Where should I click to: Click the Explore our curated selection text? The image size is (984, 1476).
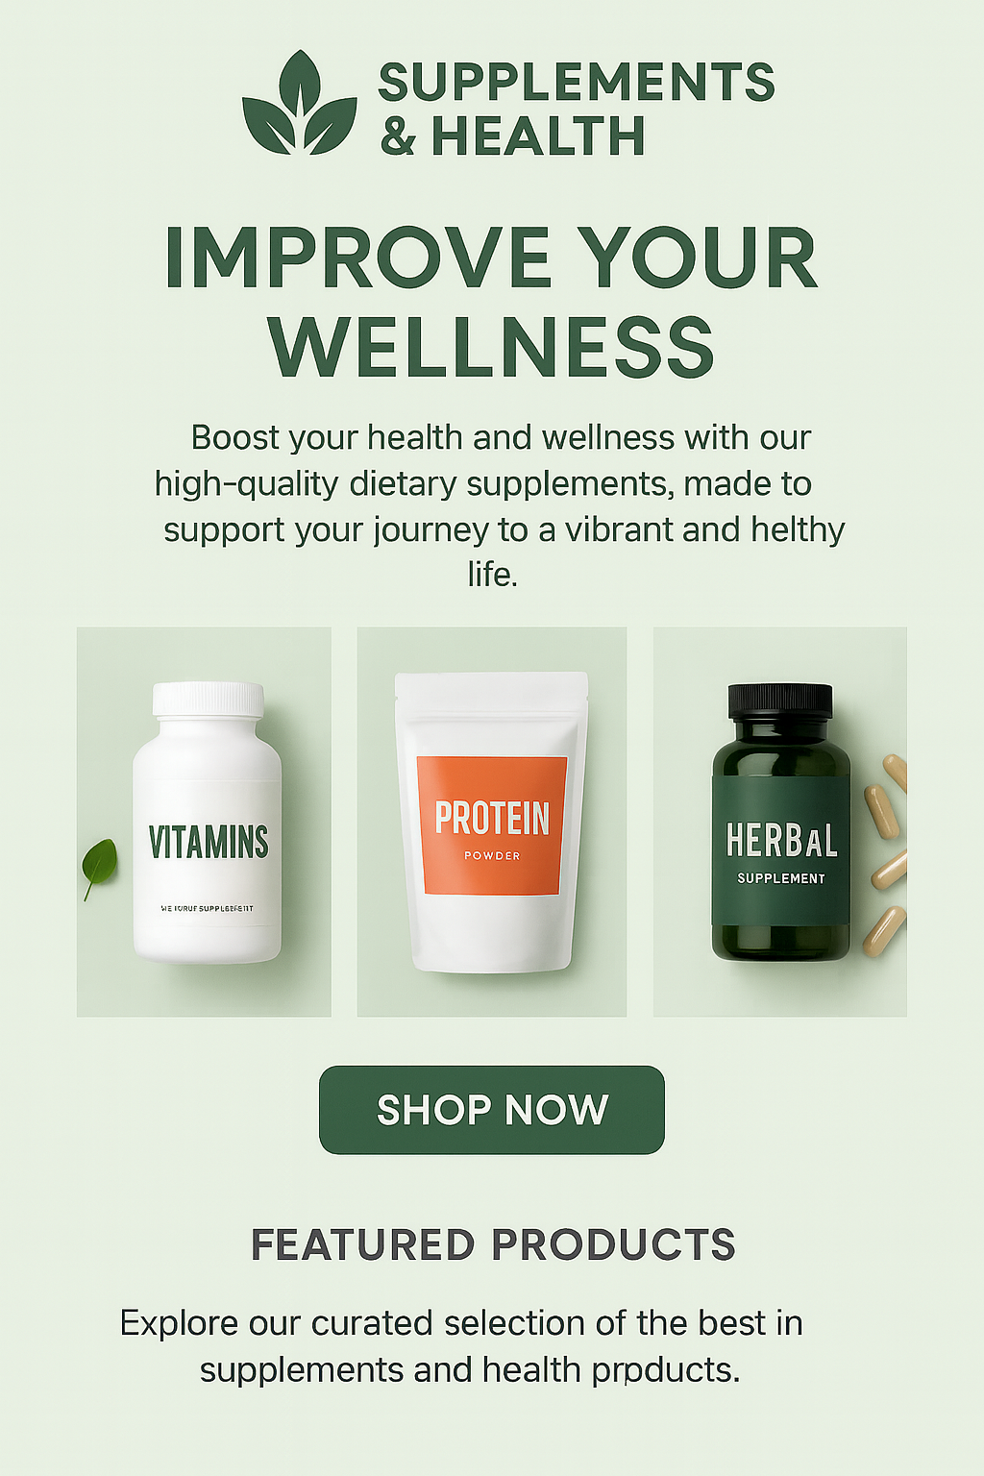pyautogui.click(x=462, y=1346)
